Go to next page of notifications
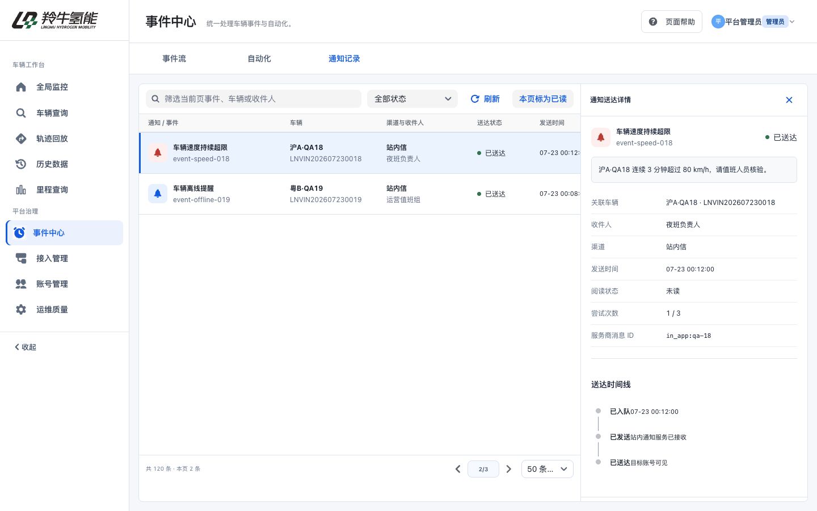This screenshot has height=511, width=817. [509, 469]
